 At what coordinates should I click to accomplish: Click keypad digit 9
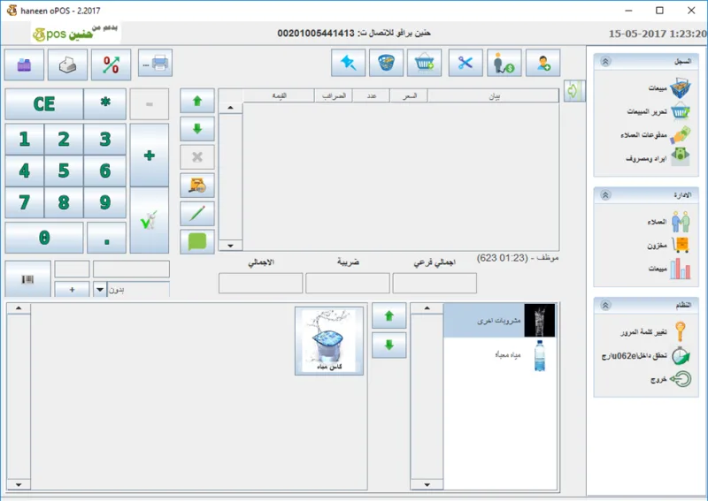pyautogui.click(x=104, y=202)
